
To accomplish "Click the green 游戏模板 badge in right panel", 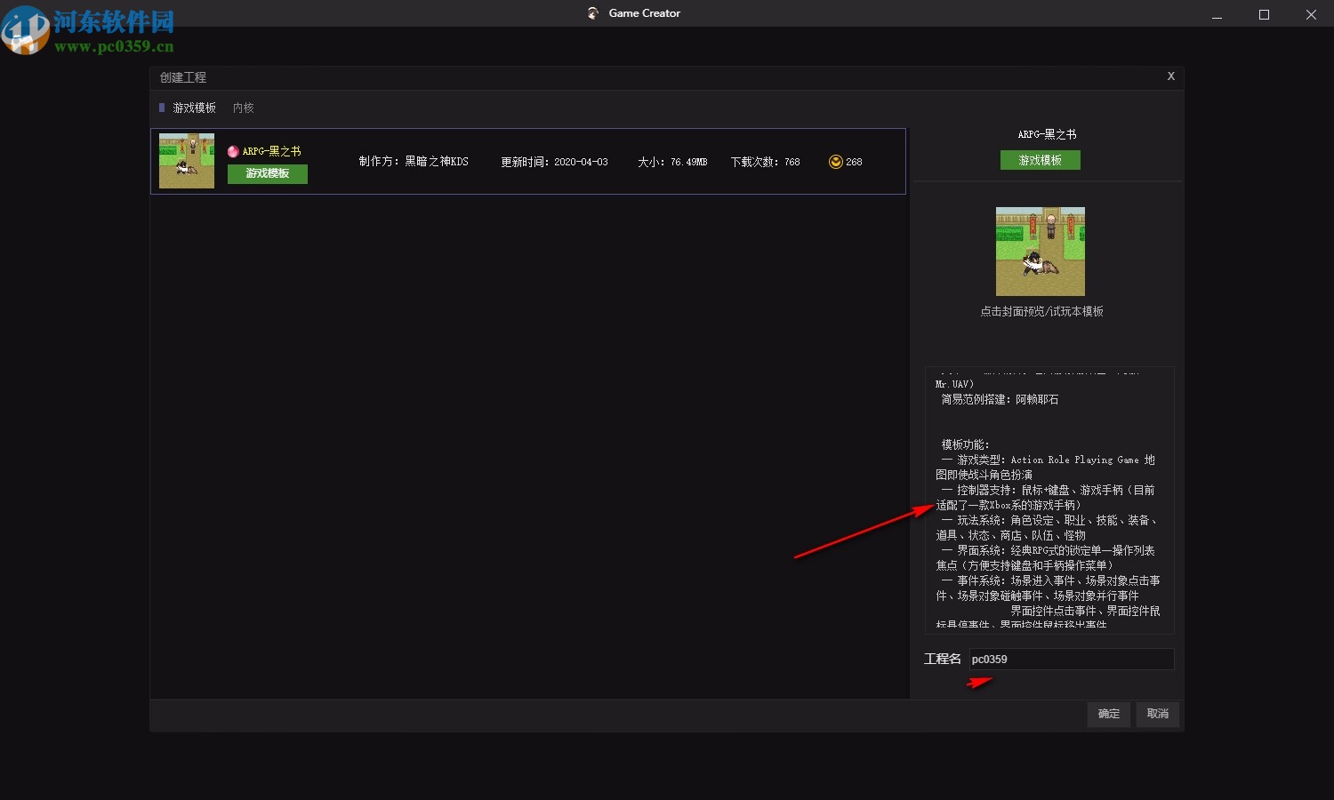I will (1040, 160).
